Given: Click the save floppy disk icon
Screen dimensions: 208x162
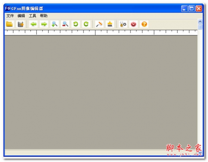Looking at the screenshot, I should 20,24.
